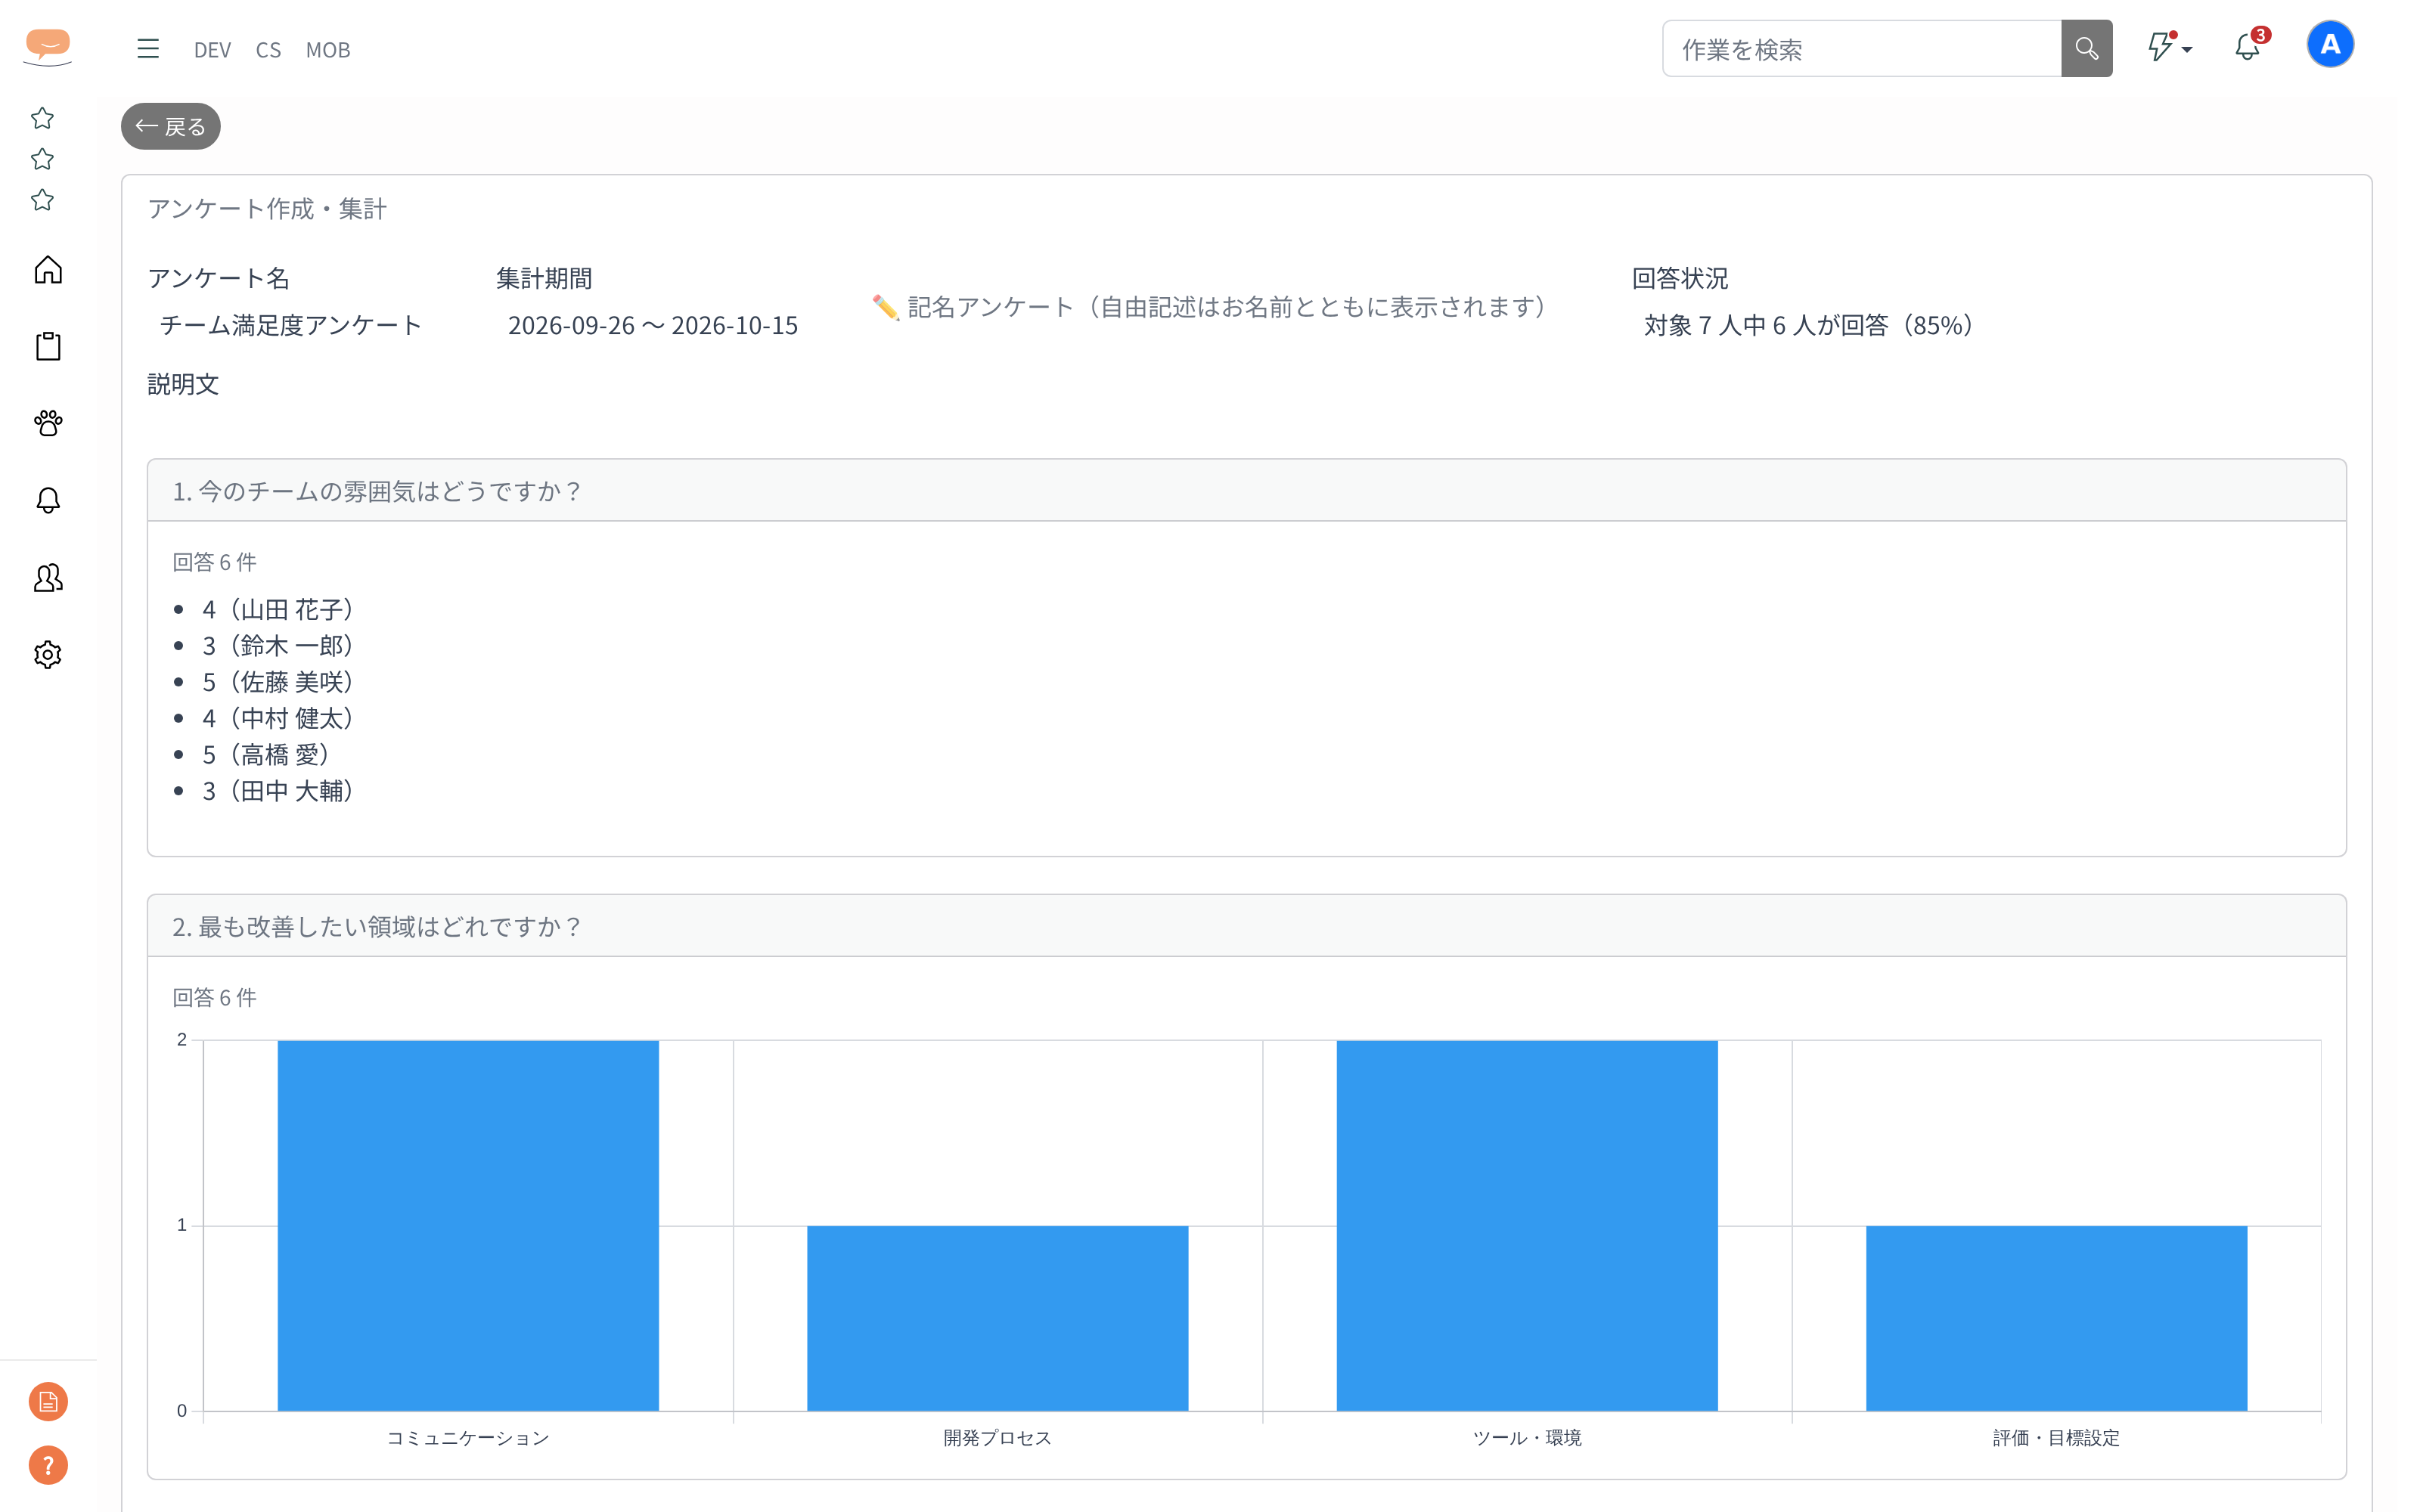Click the orange document icon
The image size is (2420, 1512).
48,1401
